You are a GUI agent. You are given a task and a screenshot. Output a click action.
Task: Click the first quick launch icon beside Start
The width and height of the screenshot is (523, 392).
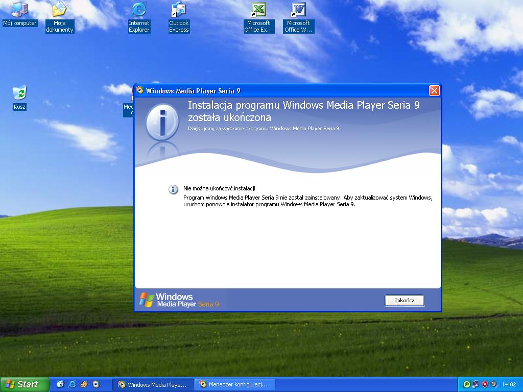(60, 384)
